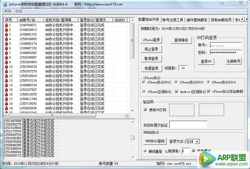This screenshot has height=169, width=250.
Task: Click the 线程数 input field showing 10
Action: pyautogui.click(x=183, y=68)
